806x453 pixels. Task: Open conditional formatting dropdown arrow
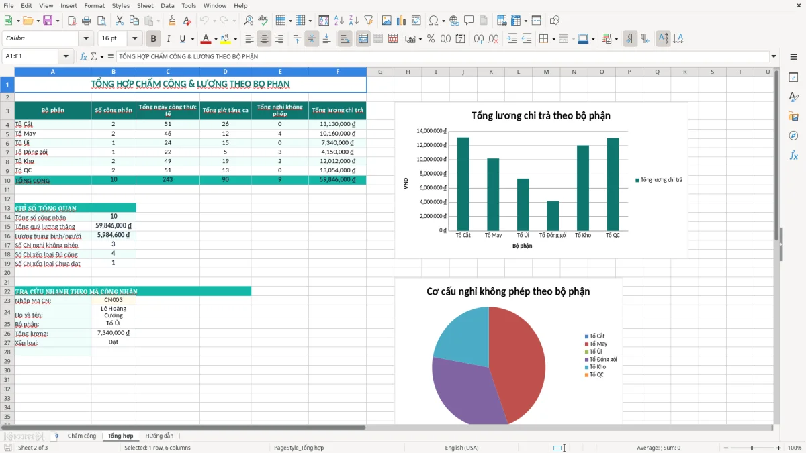coord(617,39)
